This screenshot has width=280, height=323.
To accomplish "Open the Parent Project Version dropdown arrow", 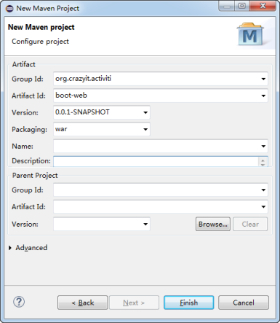I will pyautogui.click(x=145, y=224).
